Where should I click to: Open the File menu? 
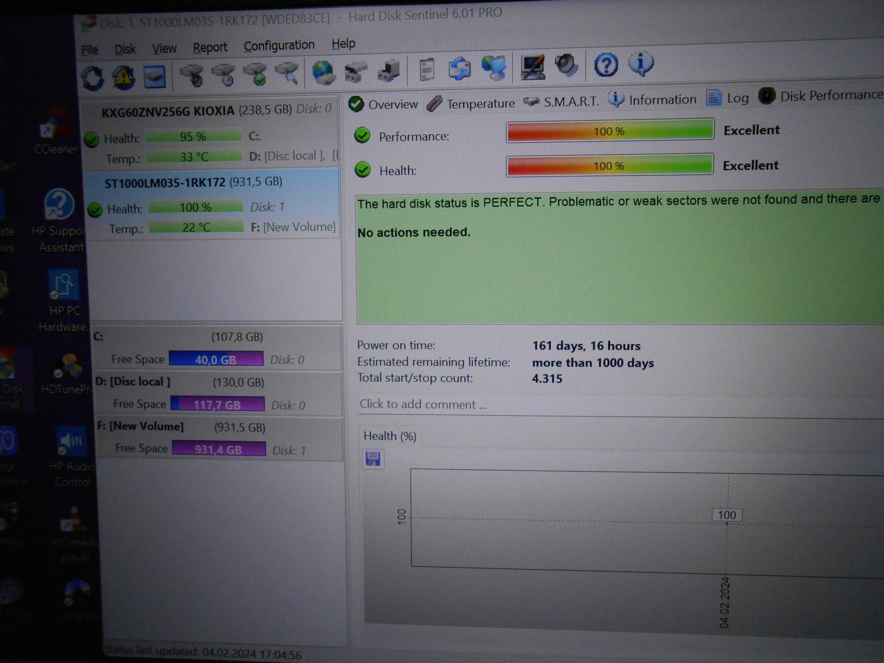coord(89,50)
